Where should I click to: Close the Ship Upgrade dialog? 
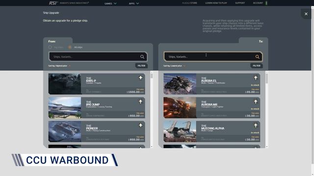coord(306,14)
